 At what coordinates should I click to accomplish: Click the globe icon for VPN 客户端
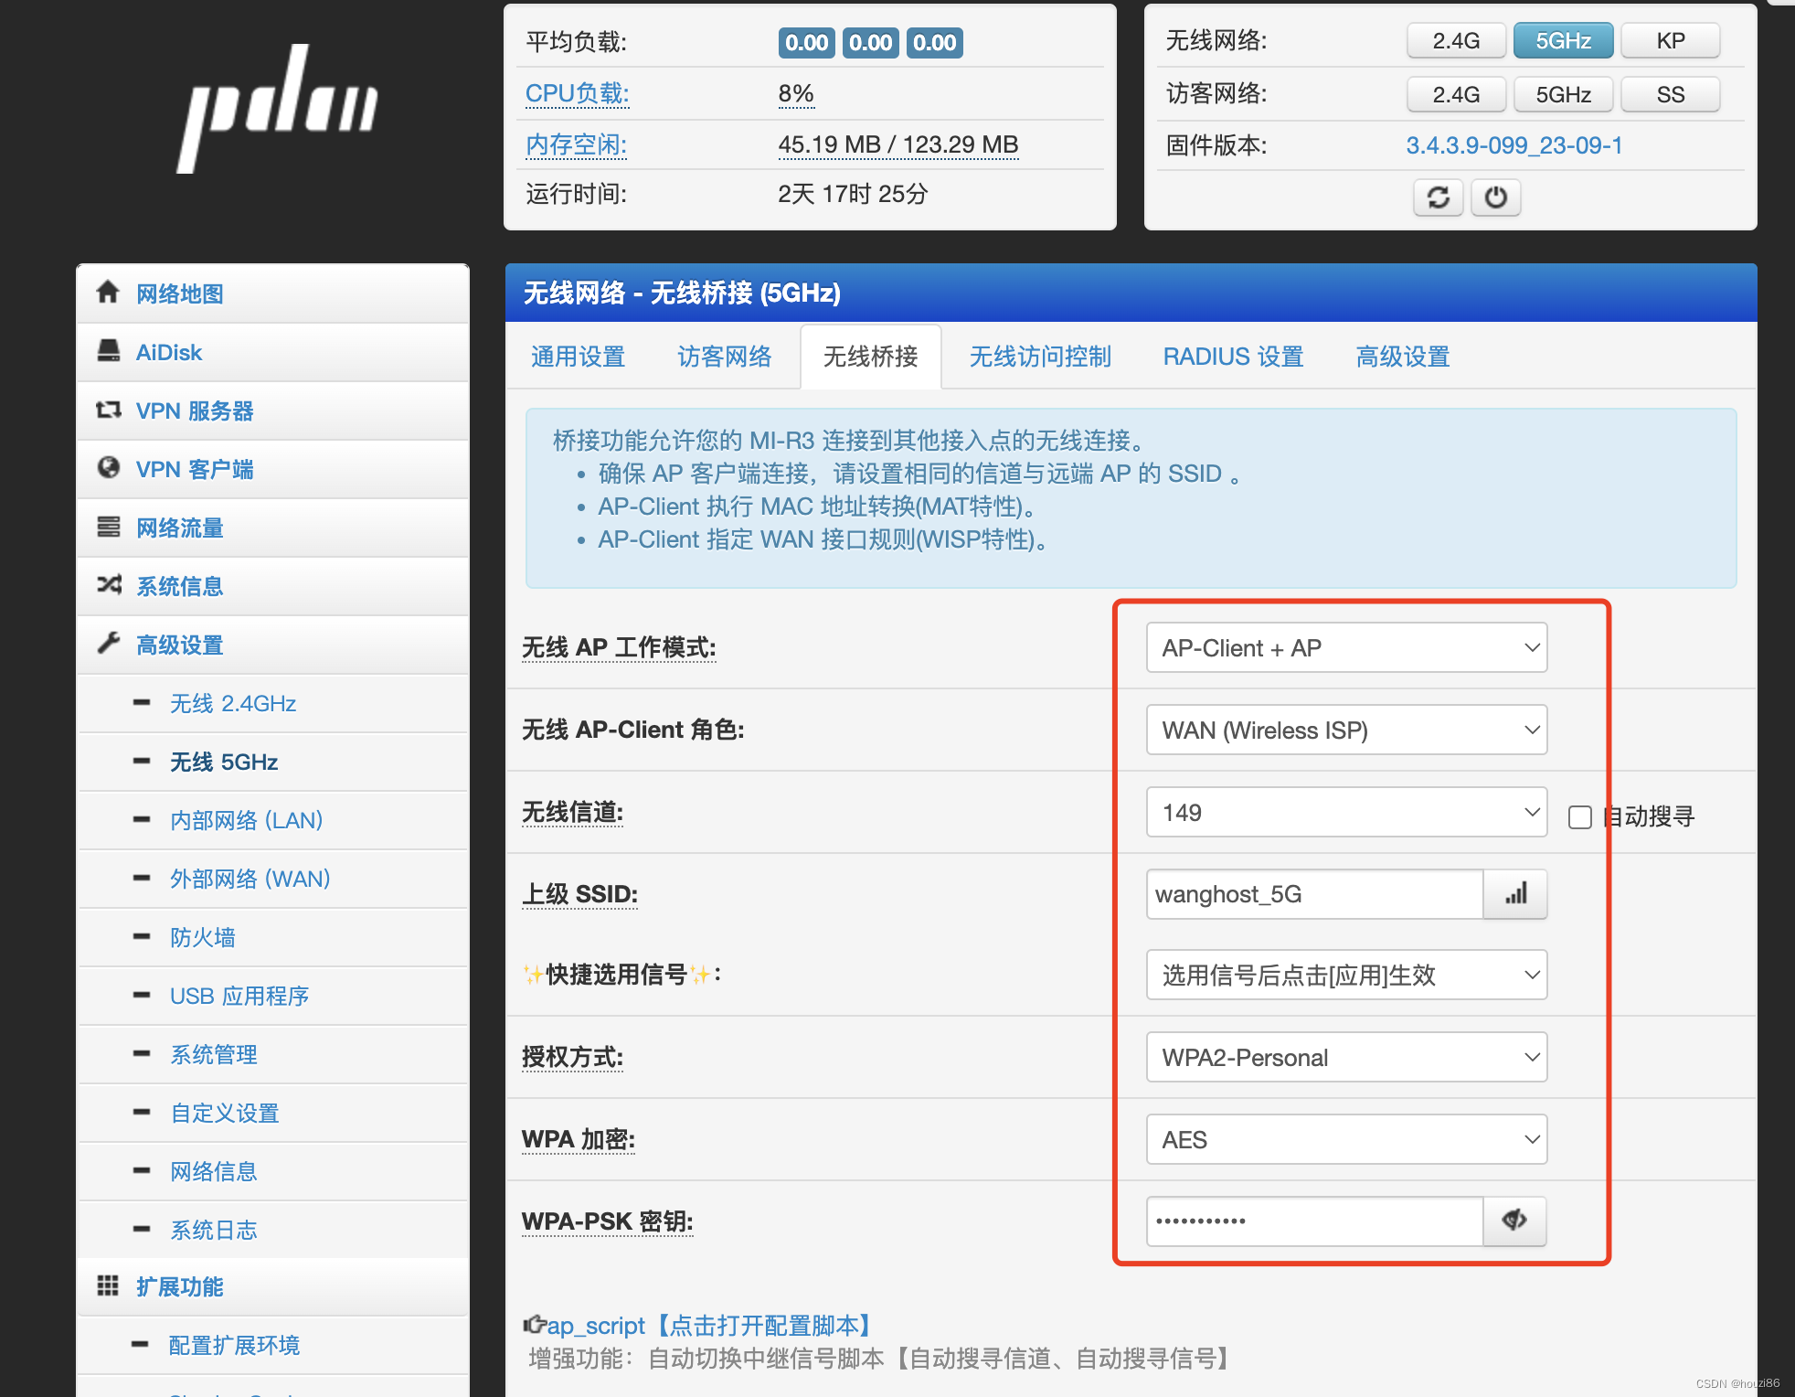point(108,468)
